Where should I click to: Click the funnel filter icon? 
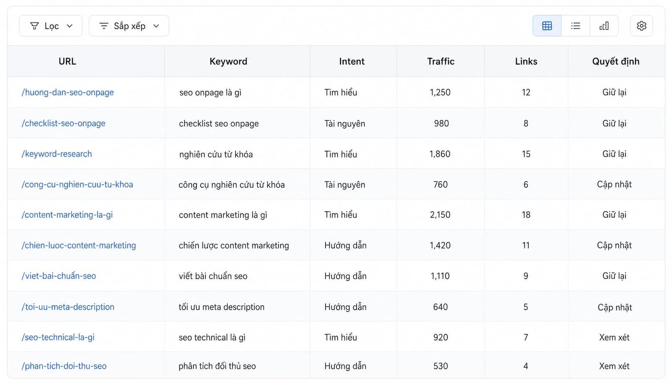(x=34, y=26)
